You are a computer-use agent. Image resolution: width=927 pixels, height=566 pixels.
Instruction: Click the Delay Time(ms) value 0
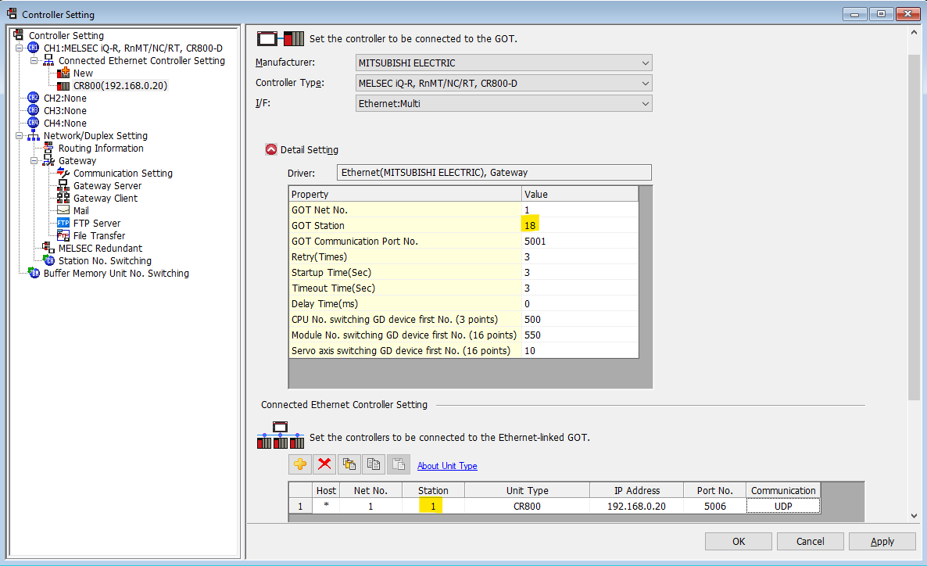pos(579,304)
